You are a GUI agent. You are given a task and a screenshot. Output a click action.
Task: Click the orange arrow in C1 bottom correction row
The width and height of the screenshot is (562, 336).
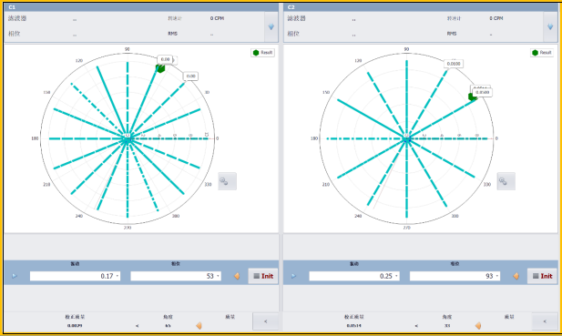199,325
